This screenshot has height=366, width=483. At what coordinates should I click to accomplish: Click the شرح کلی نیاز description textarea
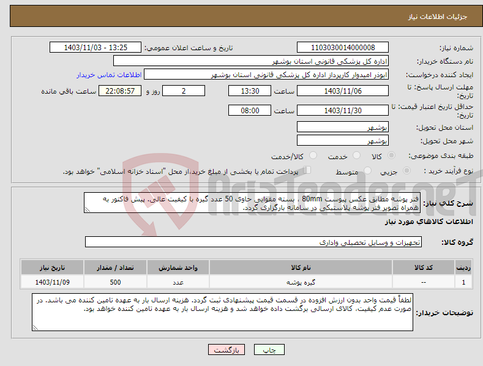(252, 203)
